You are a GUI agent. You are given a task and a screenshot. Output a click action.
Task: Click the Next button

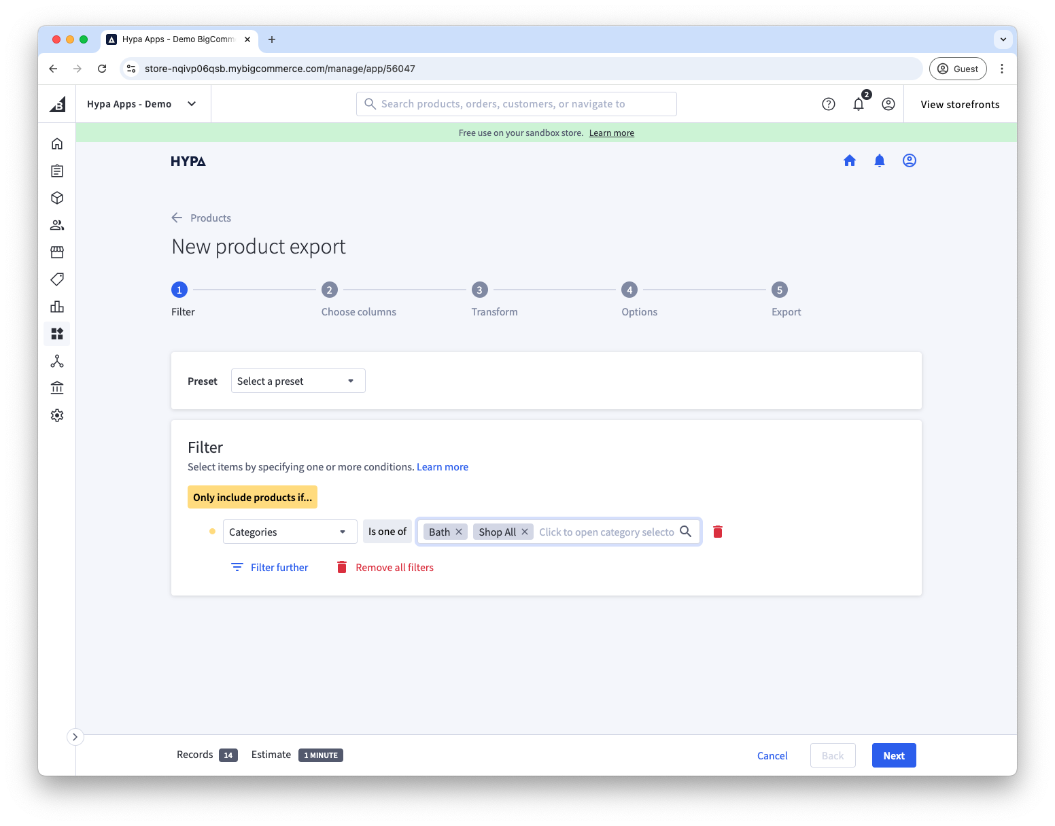point(893,755)
